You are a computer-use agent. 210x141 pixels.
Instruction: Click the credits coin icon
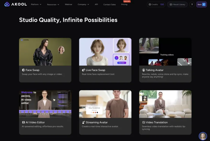click(150, 4)
